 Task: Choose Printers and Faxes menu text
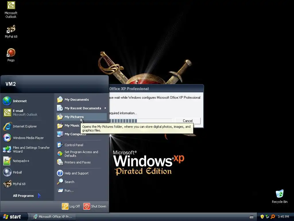pyautogui.click(x=78, y=162)
